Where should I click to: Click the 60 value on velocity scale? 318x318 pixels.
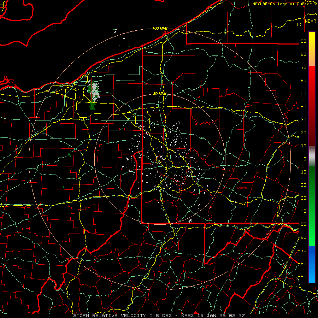click(x=304, y=80)
